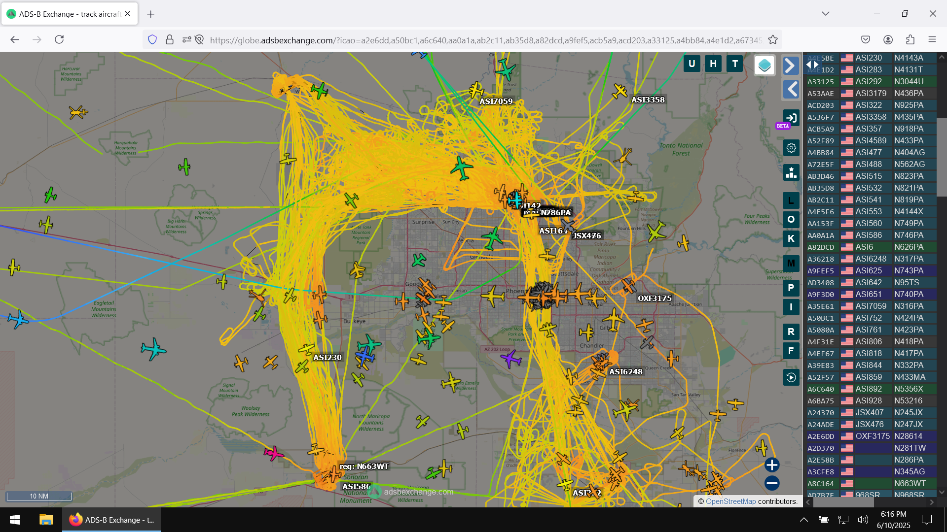The width and height of the screenshot is (947, 532).
Task: Open Windows Start menu
Action: click(15, 520)
